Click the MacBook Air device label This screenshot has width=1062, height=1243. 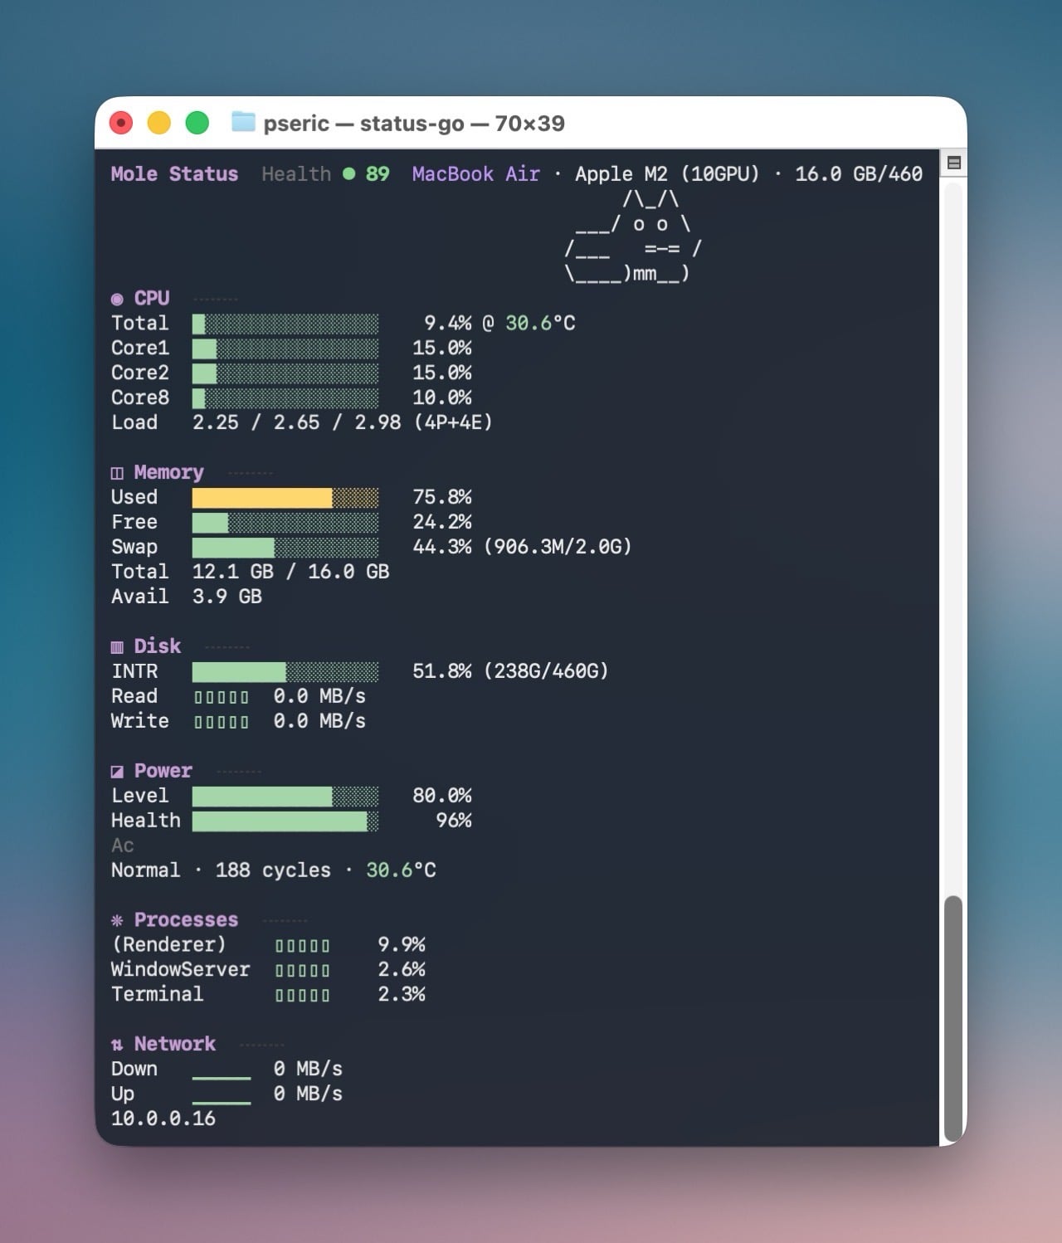[475, 174]
